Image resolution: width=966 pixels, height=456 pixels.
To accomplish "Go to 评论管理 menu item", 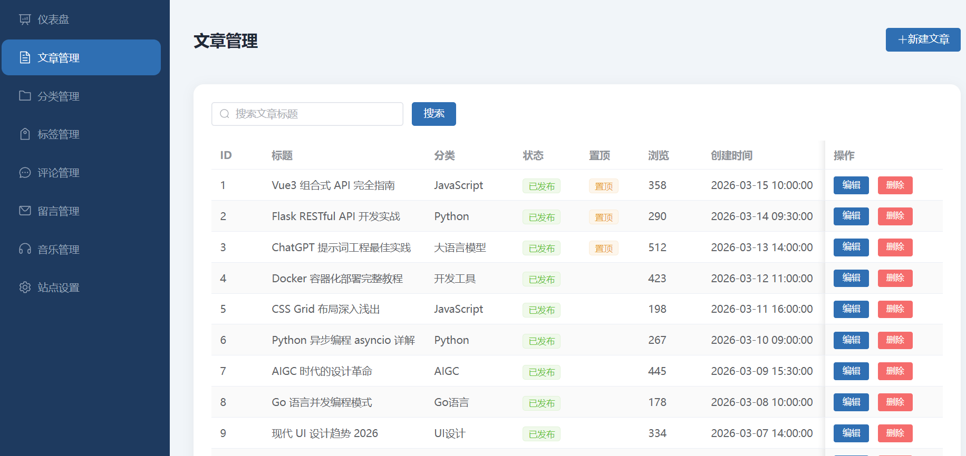I will tap(81, 173).
